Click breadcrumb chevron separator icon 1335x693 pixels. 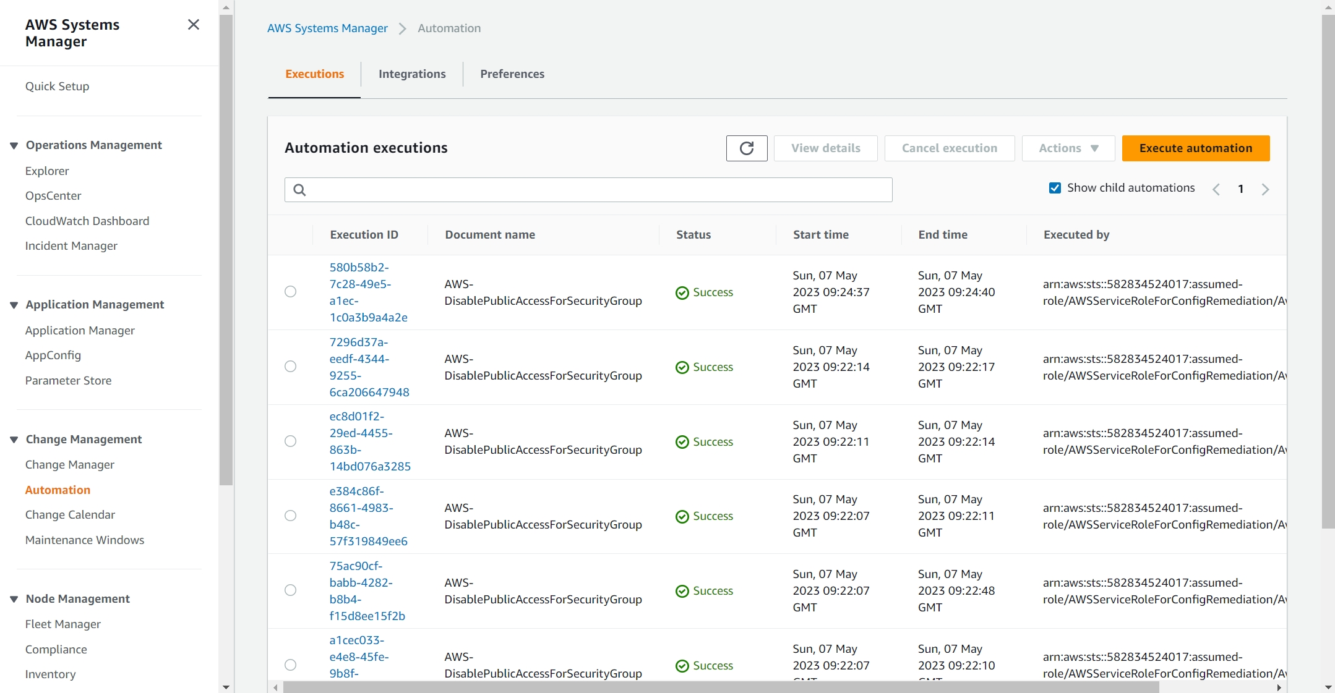point(403,28)
